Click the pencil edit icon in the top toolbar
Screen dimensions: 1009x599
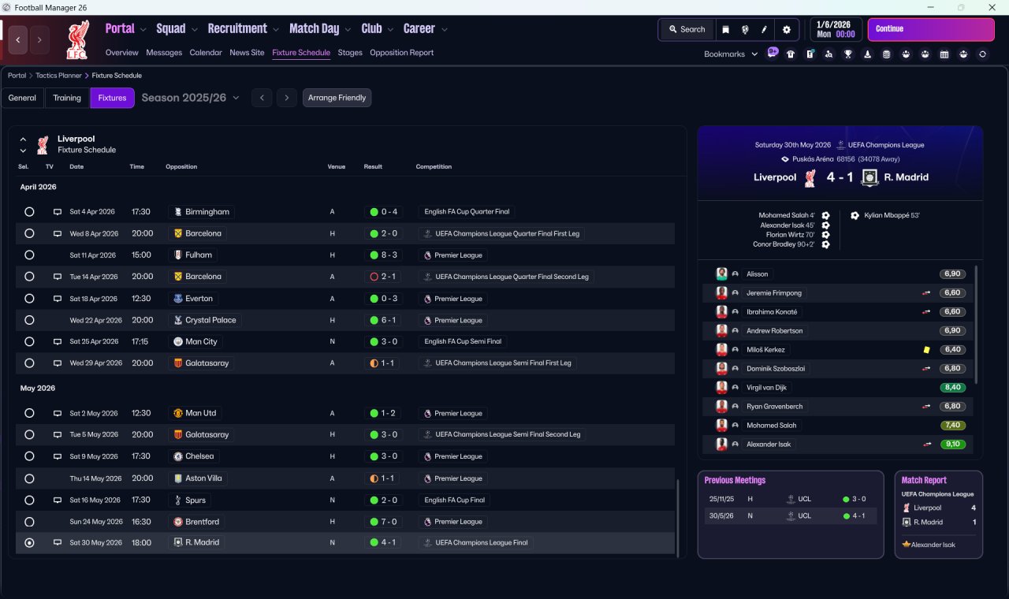point(764,30)
